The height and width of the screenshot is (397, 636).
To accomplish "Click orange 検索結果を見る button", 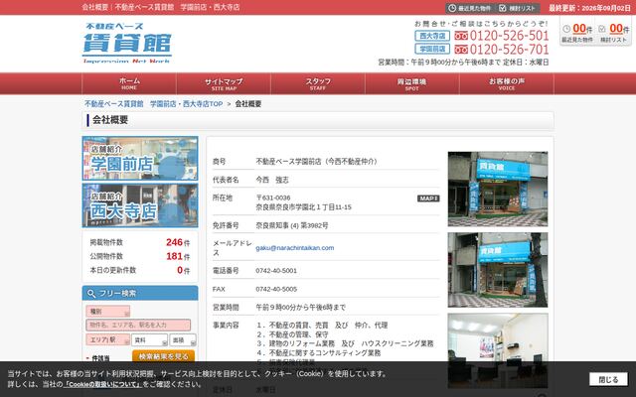I will tap(163, 356).
